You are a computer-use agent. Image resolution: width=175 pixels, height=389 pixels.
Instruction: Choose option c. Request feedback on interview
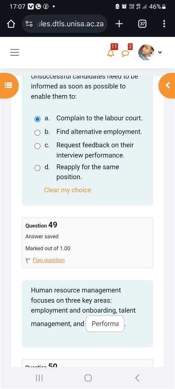37,146
